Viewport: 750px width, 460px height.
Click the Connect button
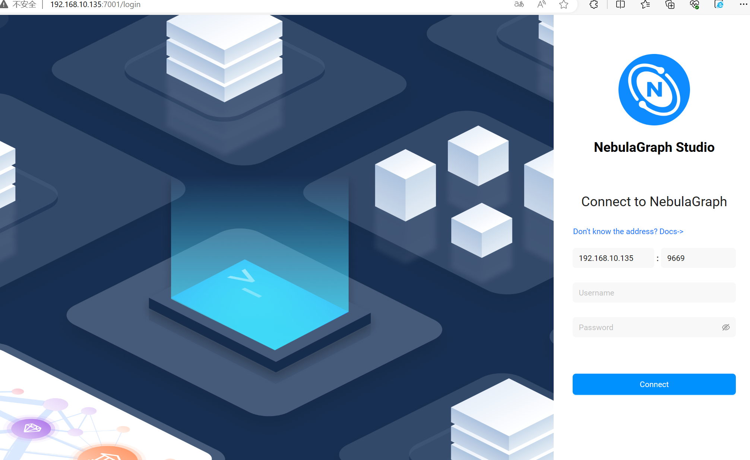[x=654, y=384]
